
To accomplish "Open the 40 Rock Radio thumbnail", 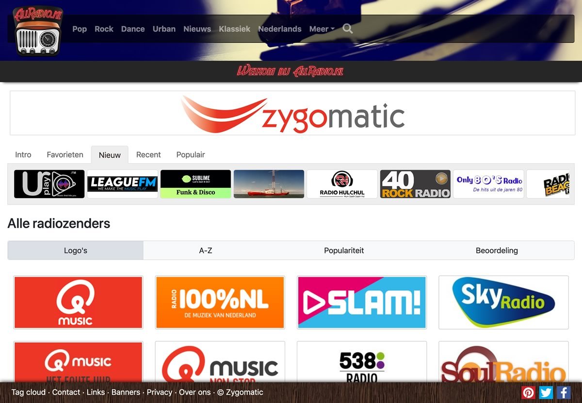I will coord(415,184).
